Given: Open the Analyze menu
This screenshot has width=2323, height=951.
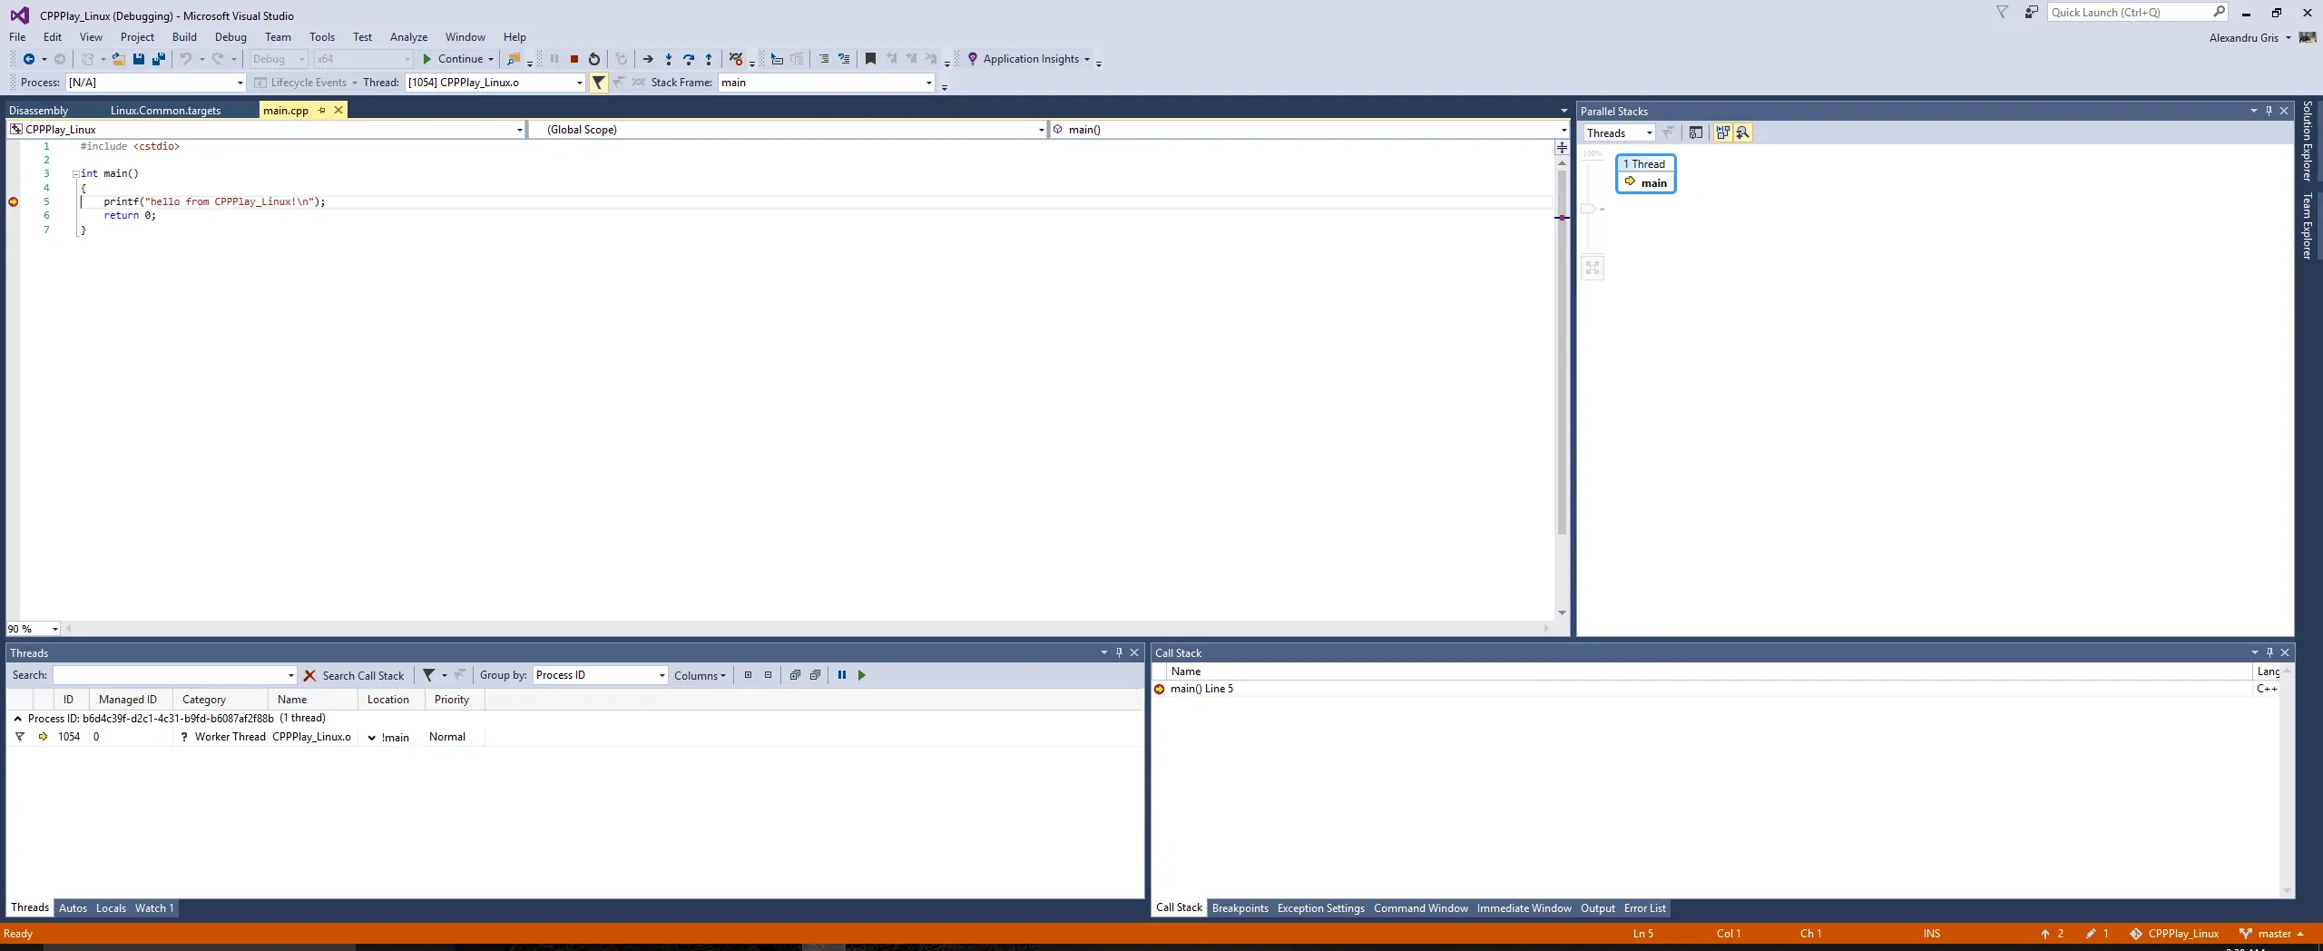Looking at the screenshot, I should click(408, 37).
